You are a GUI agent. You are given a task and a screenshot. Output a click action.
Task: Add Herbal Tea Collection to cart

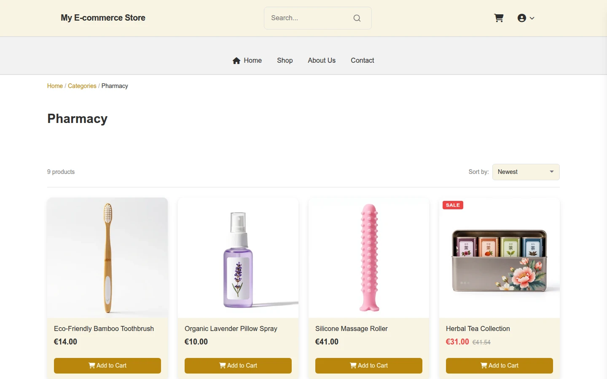[x=500, y=366]
